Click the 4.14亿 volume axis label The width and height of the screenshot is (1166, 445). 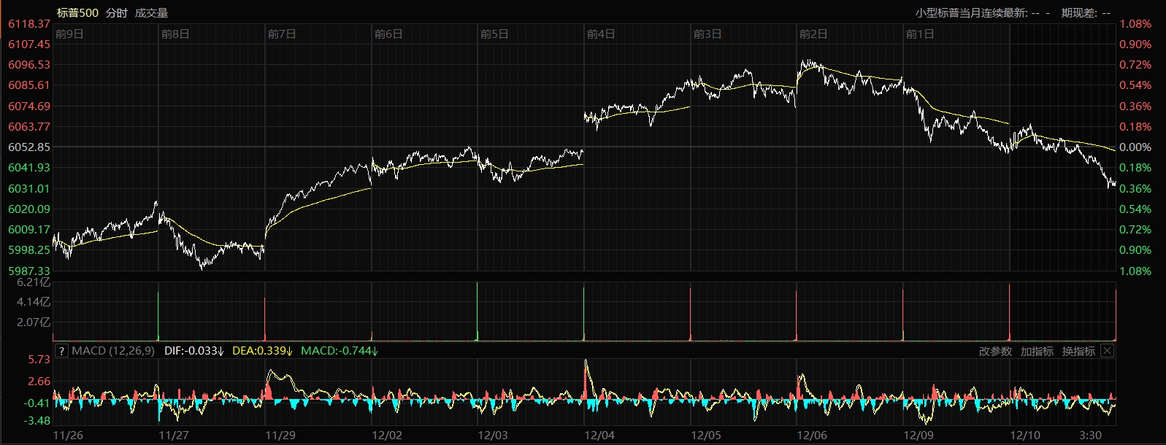tap(34, 302)
